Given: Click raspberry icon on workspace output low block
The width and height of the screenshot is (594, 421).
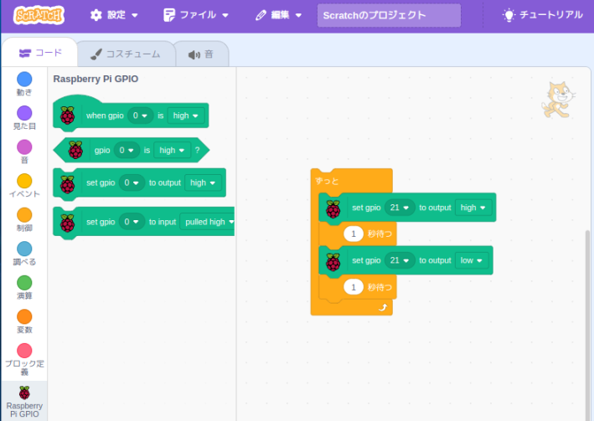Looking at the screenshot, I should point(333,262).
